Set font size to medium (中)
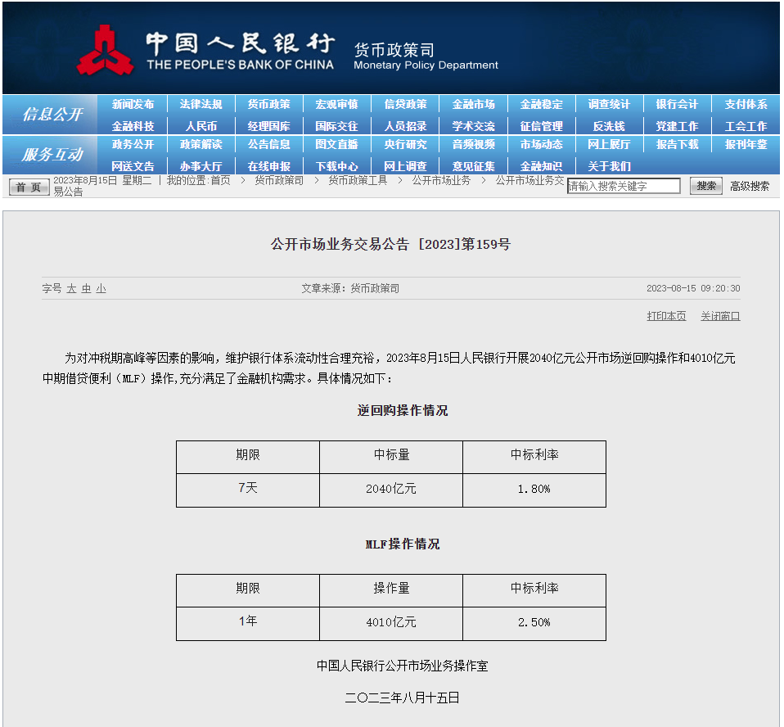Image resolution: width=784 pixels, height=727 pixels. click(86, 289)
